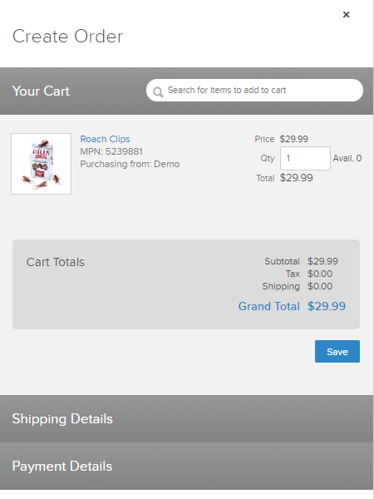The width and height of the screenshot is (374, 499).
Task: Click the search magnifier icon
Action: (x=158, y=92)
